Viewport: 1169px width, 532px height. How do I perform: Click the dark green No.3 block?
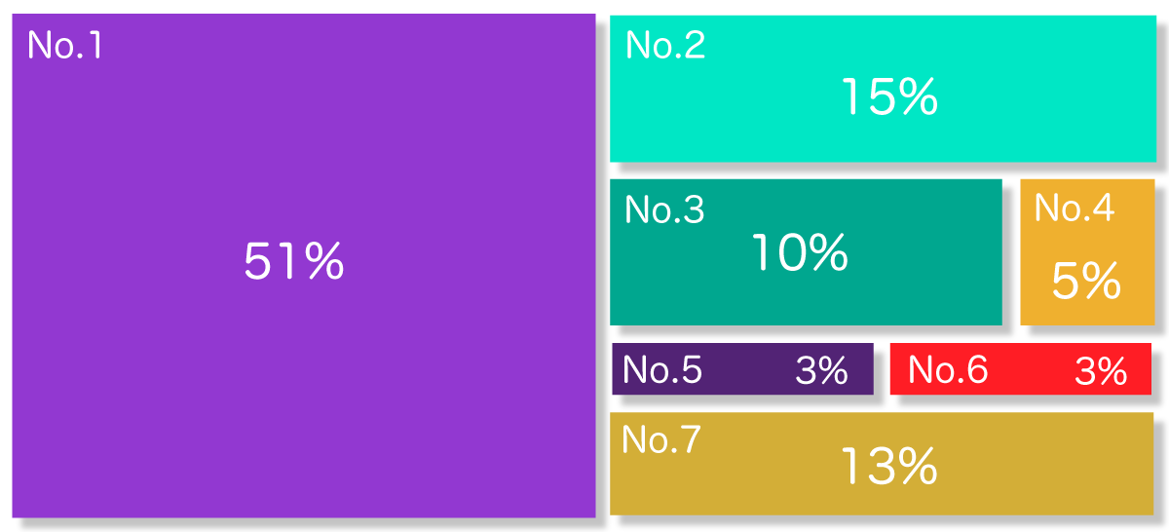click(806, 251)
